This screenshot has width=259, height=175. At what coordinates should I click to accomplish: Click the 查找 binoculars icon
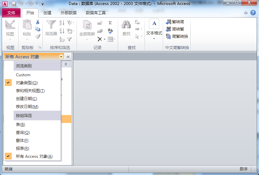[126, 25]
